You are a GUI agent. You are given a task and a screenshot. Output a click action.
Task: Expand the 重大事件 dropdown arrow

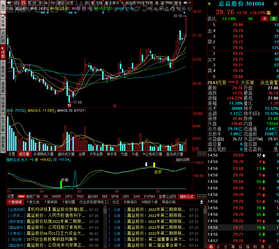point(123,3)
